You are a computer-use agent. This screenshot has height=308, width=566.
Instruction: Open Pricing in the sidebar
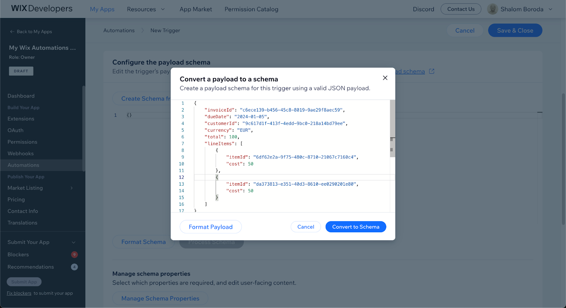pos(16,200)
